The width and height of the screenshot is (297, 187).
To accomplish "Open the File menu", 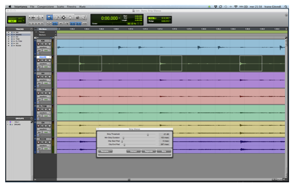I will point(32,7).
